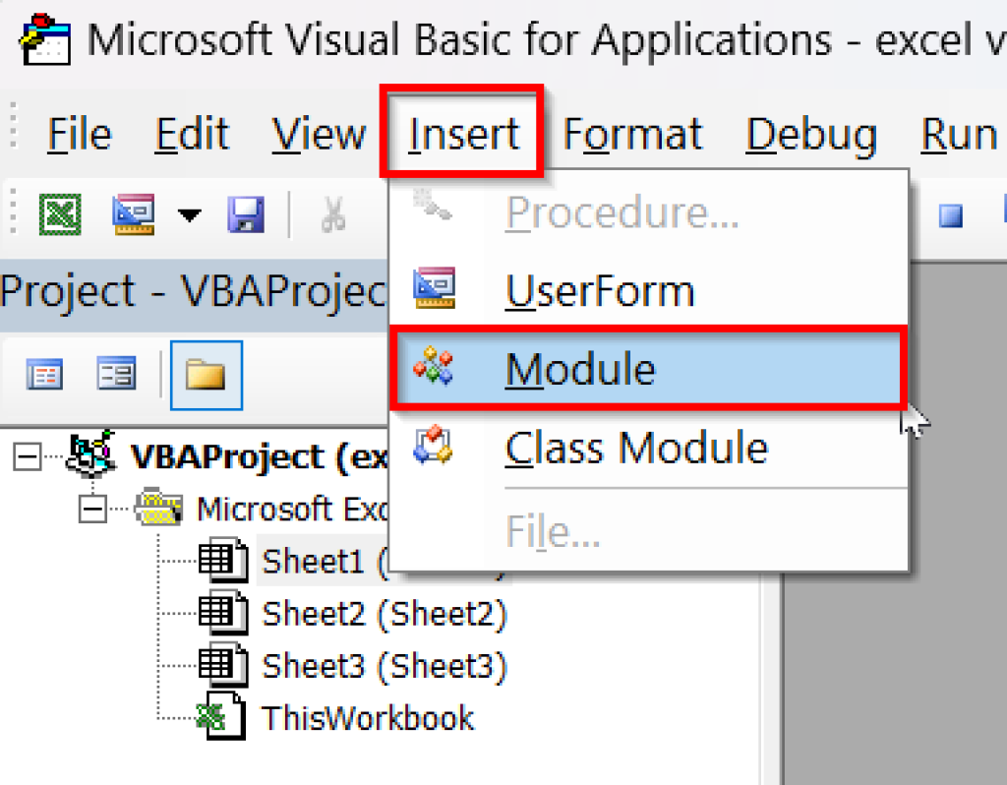
Task: Click the Module icon in the Insert menu
Action: [436, 369]
